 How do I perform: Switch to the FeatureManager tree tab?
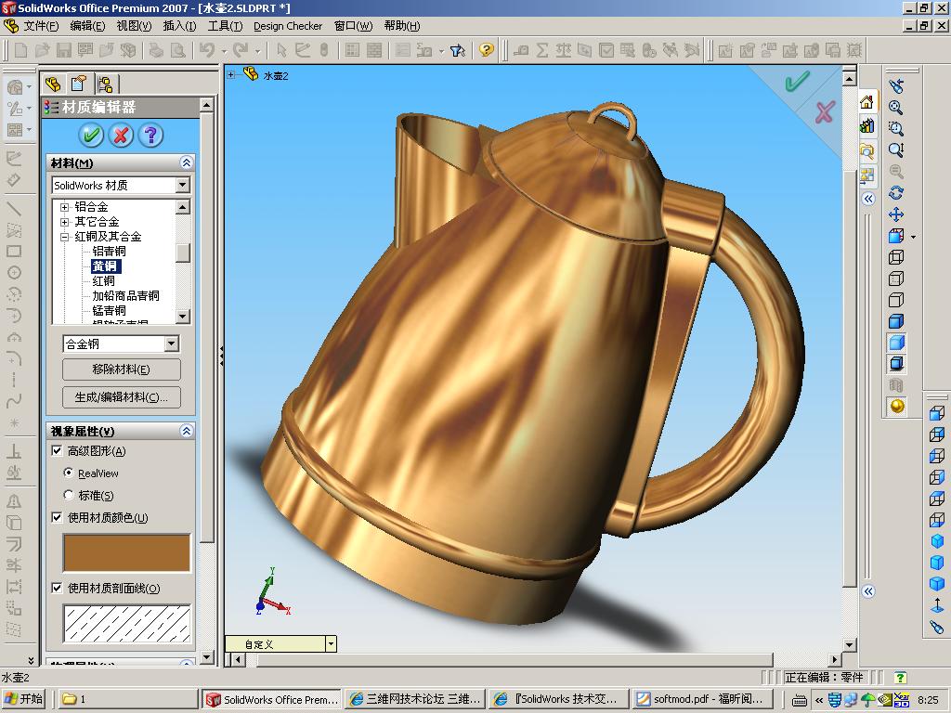point(53,83)
